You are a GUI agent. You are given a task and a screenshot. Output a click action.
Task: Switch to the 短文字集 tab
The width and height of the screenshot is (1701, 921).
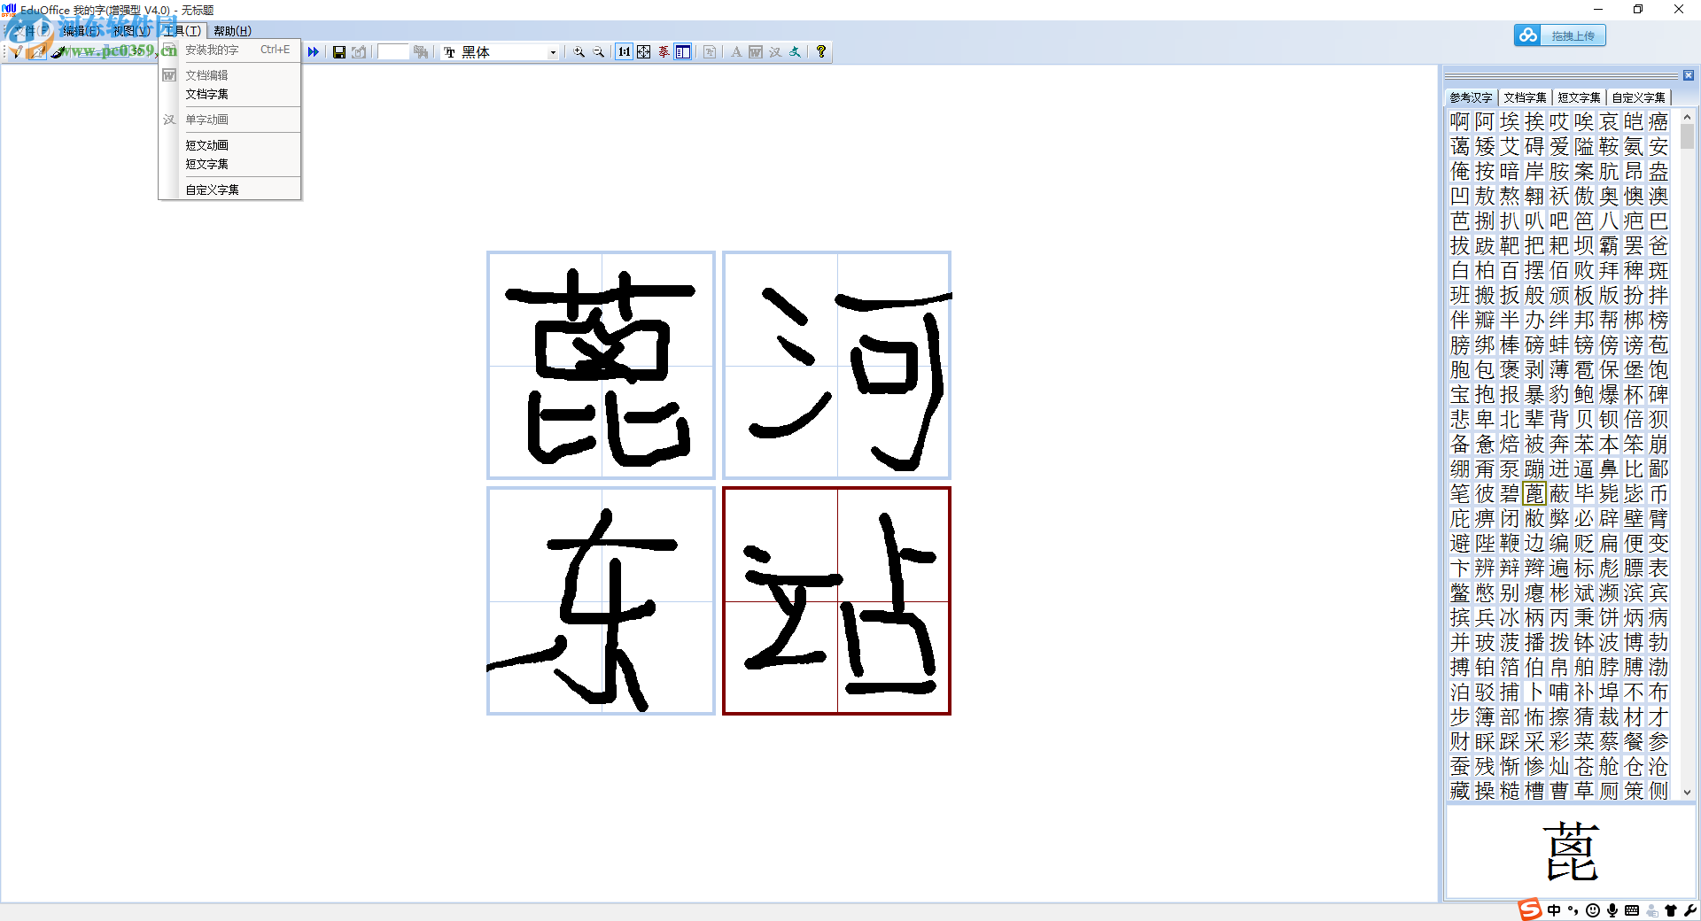(1579, 97)
